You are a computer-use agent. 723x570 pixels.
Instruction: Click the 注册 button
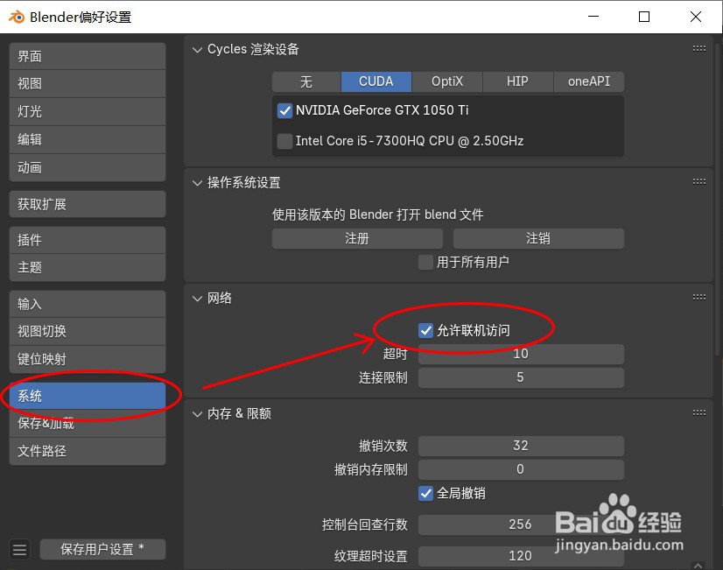coord(356,238)
